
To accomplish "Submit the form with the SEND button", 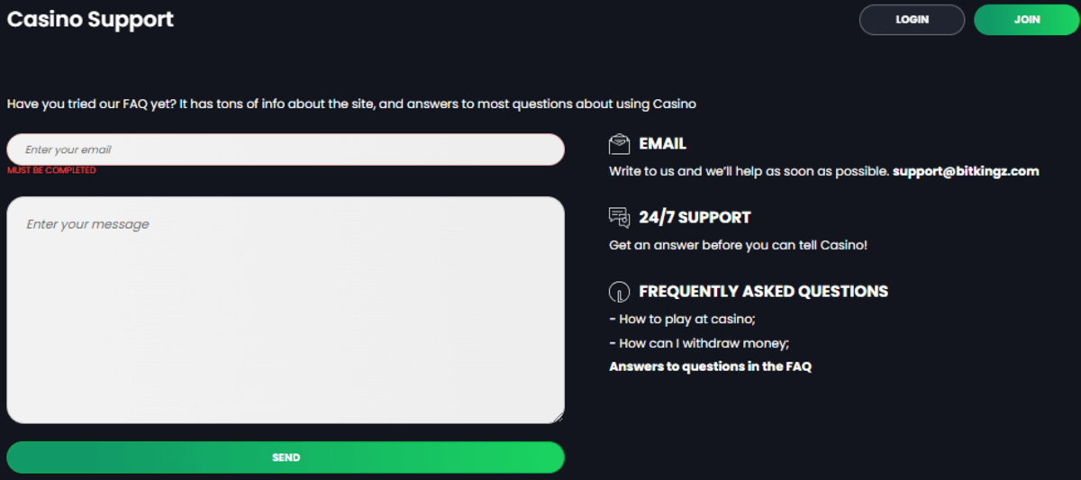I will (x=286, y=457).
